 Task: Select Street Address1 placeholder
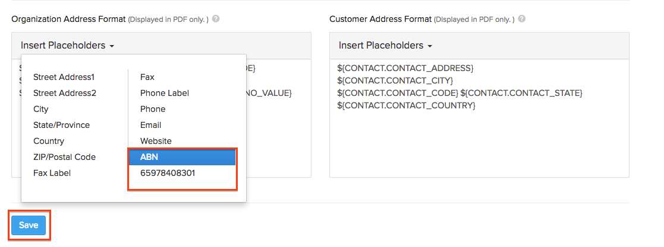(64, 77)
